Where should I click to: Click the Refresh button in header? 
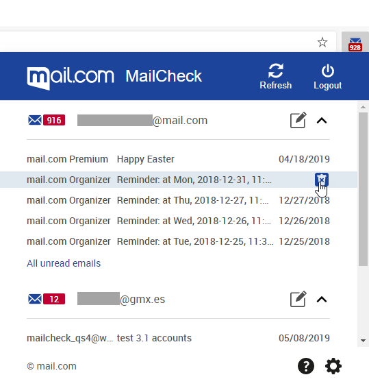[276, 76]
